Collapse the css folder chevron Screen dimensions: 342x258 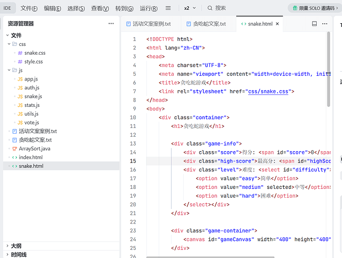[8, 44]
